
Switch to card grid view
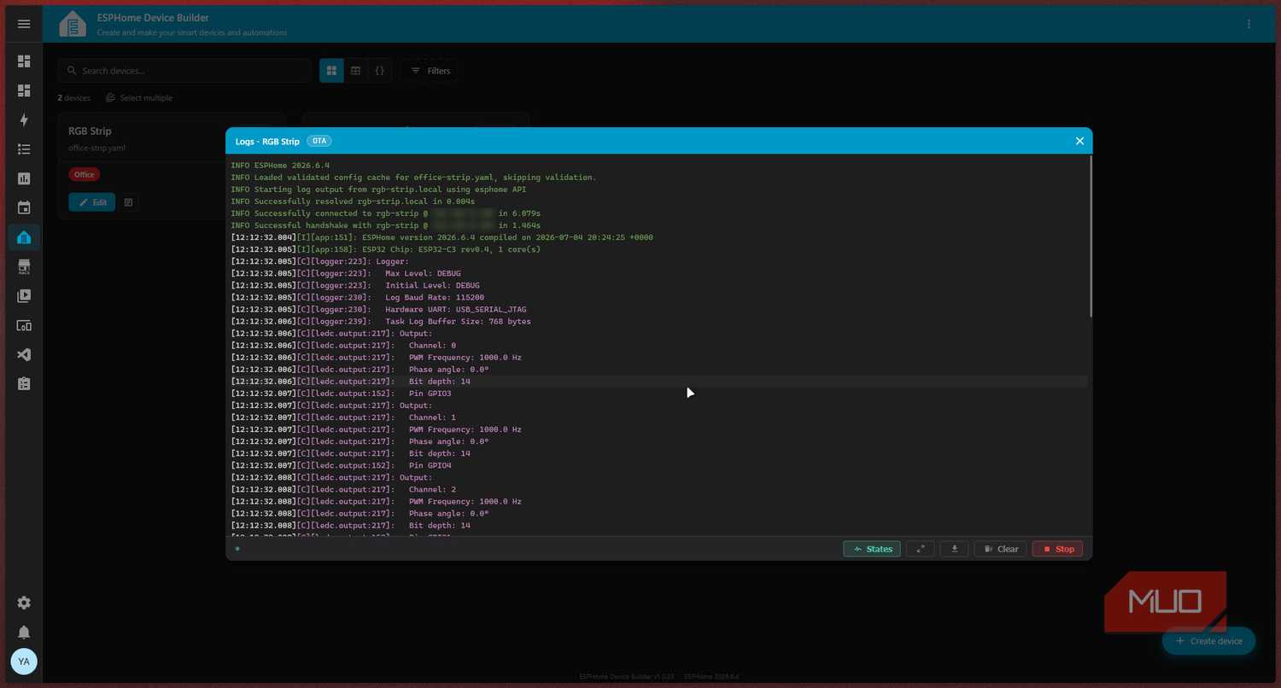331,71
